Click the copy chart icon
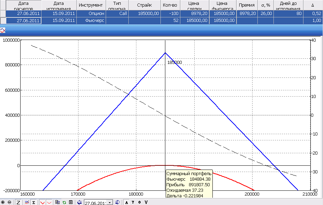Image resolution: width=323 pixels, height=205 pixels. click(x=58, y=202)
